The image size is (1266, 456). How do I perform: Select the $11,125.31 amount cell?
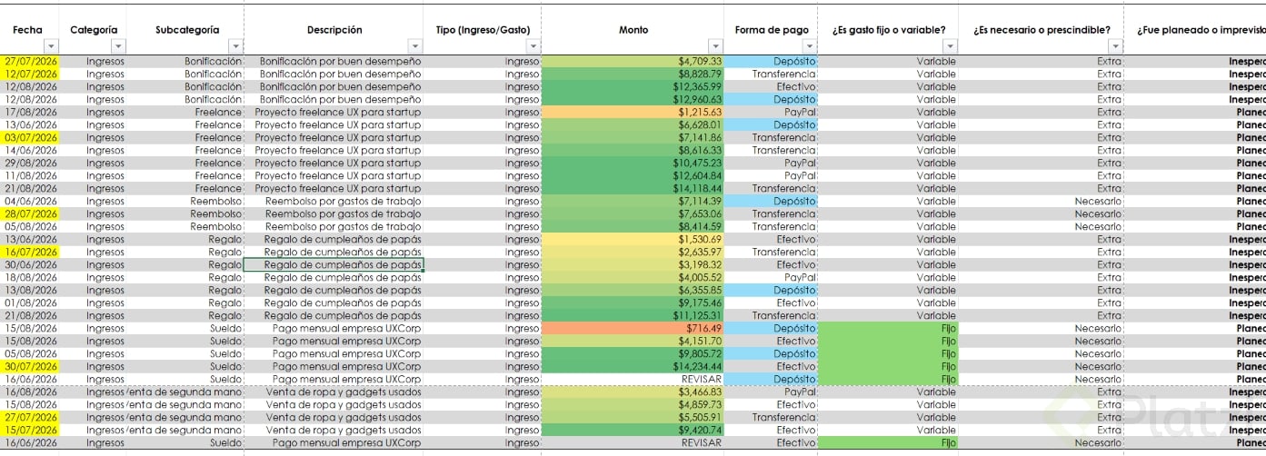[x=633, y=315]
